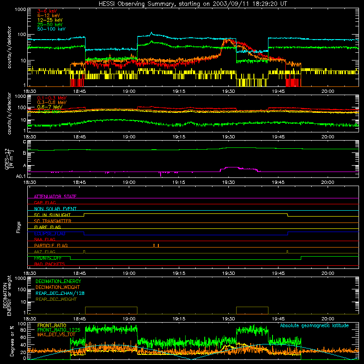Click the 0.8-7 MeV legend label
This screenshot has width=364, height=364.
50,107
